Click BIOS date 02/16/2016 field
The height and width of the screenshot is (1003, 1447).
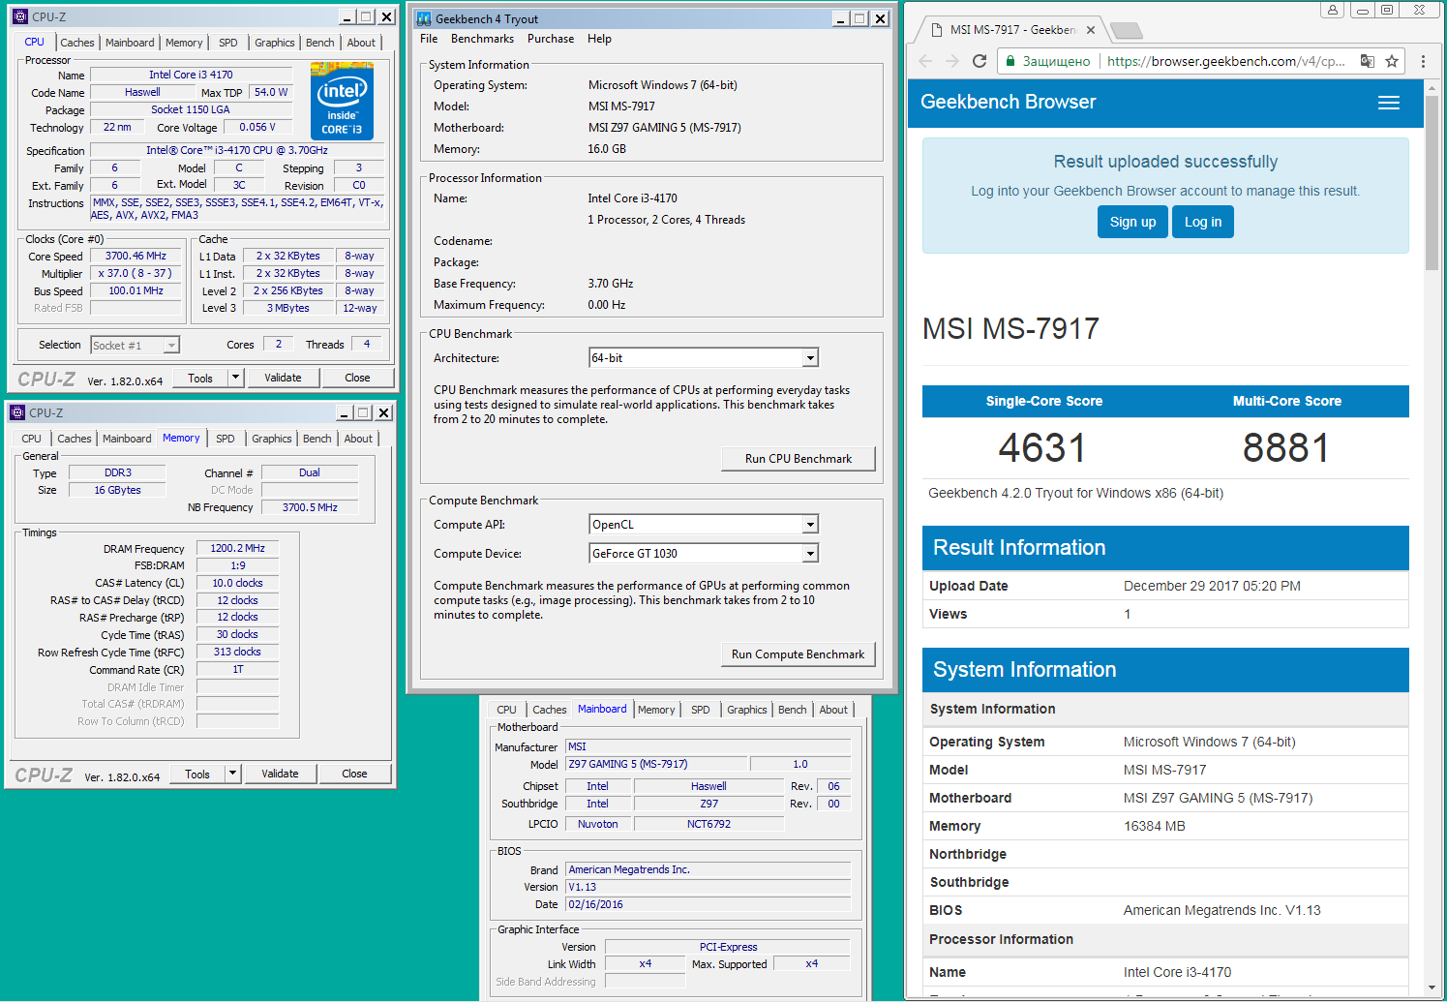coord(708,904)
